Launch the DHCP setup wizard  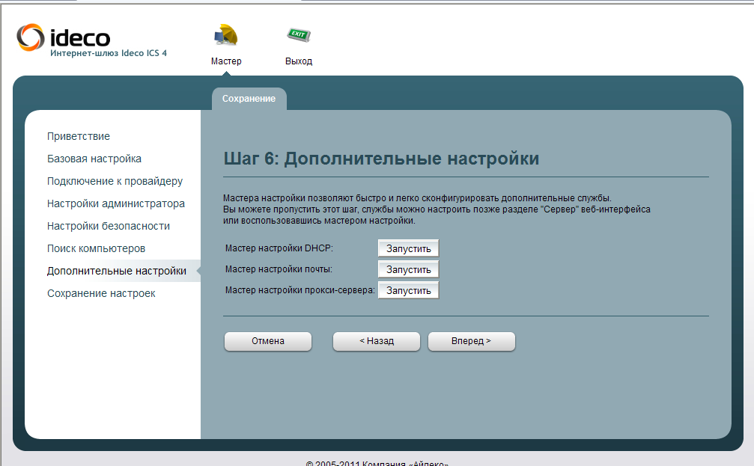(x=408, y=248)
